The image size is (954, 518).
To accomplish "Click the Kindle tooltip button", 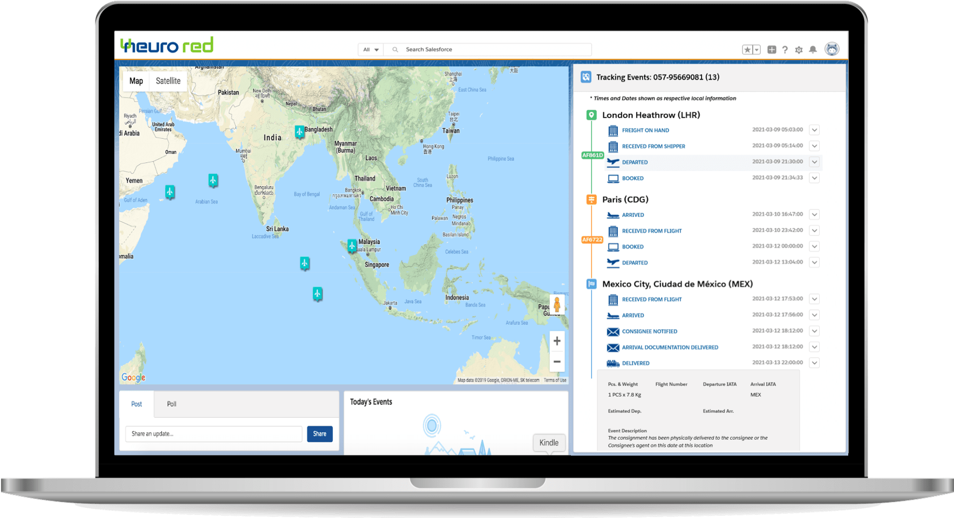I will tap(549, 443).
